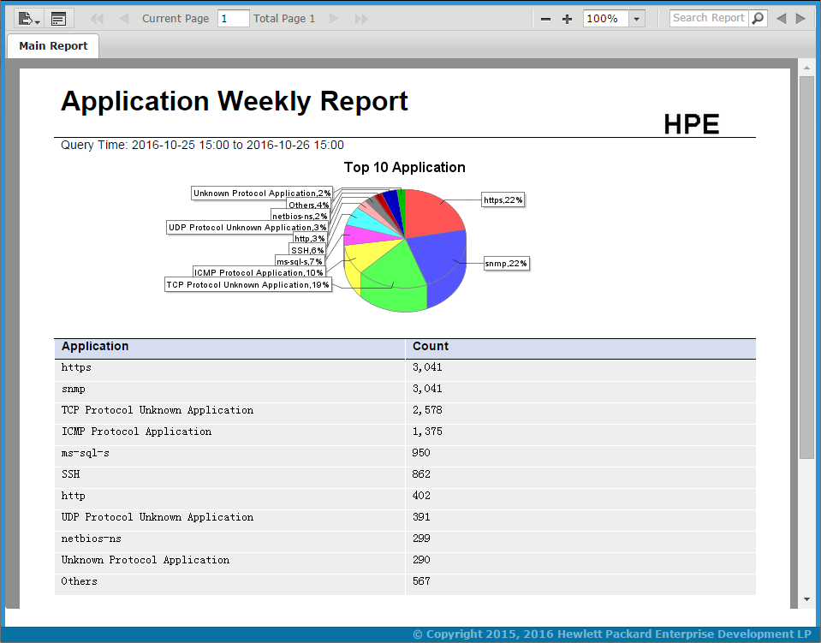Go to next page arrow

(x=334, y=19)
